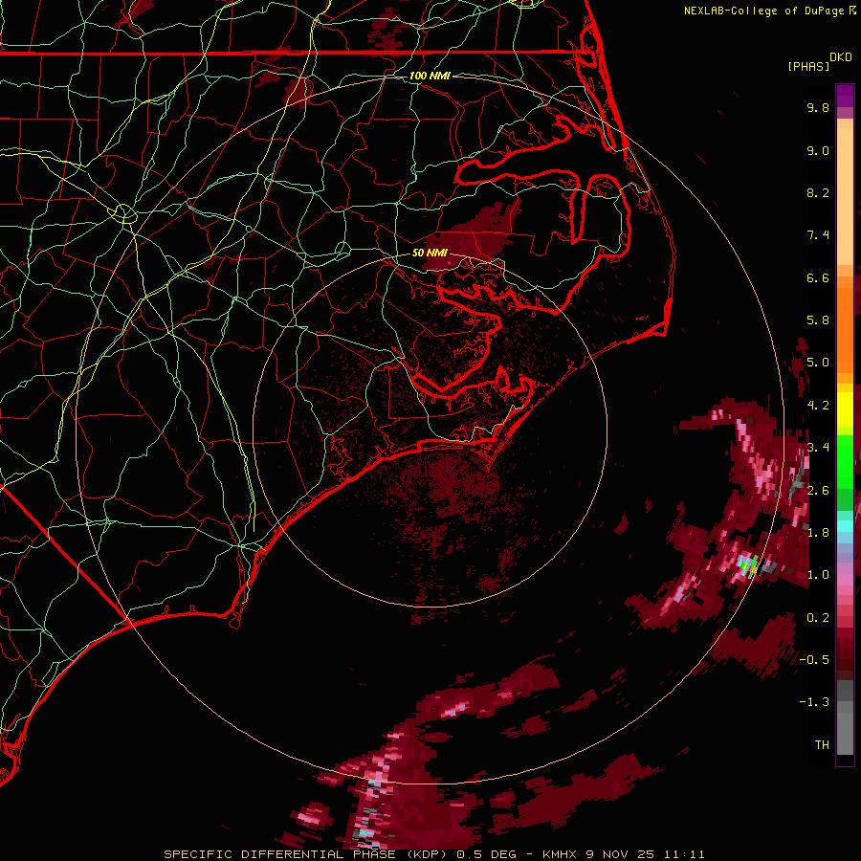Click the yellow segment of the color bar
Screen dimensions: 861x861
tap(845, 409)
